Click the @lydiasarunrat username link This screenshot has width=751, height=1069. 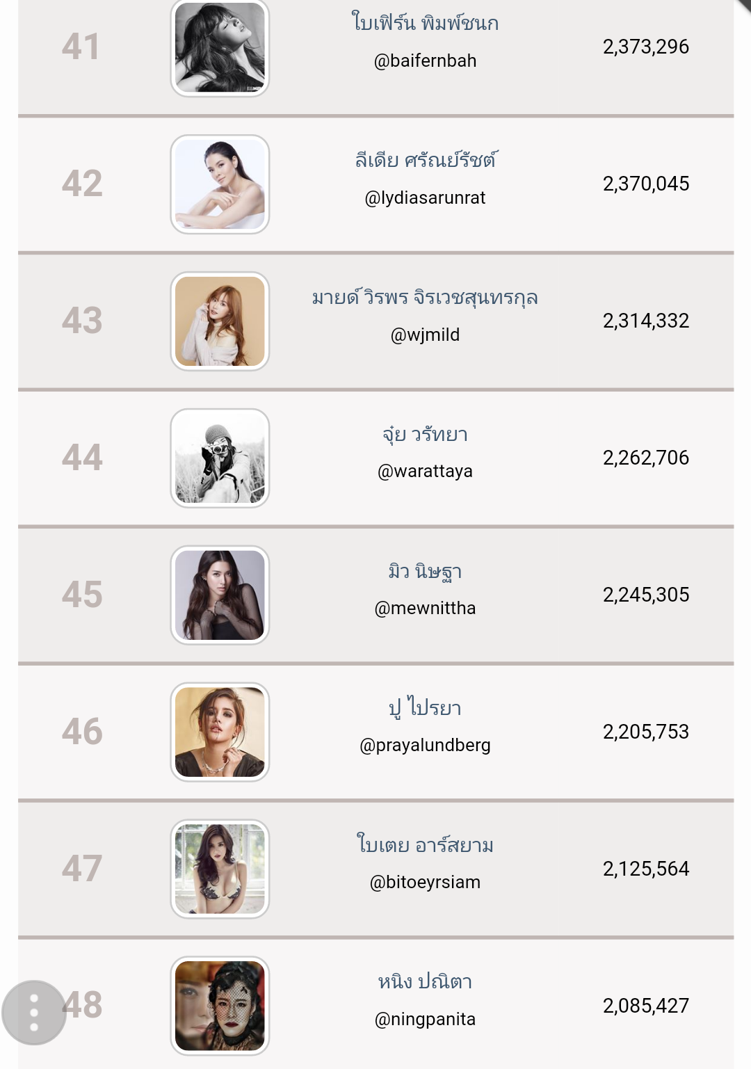pos(425,198)
